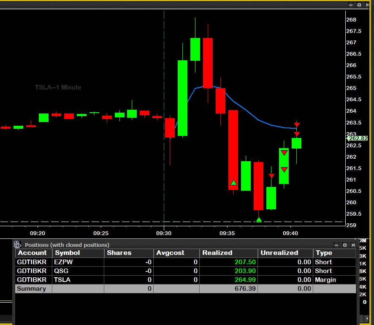Click the 09:30 time axis label

click(x=164, y=233)
